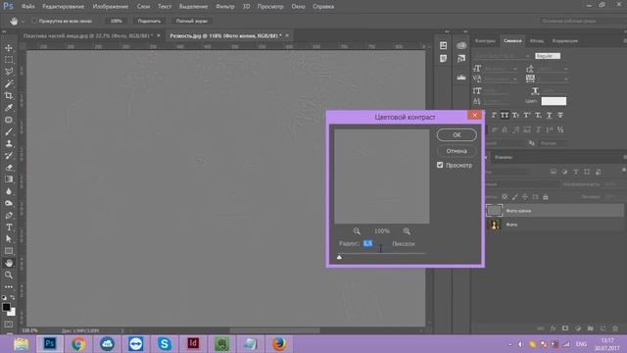Switch to the Абзац panel tab
627x353 pixels.
tap(536, 41)
